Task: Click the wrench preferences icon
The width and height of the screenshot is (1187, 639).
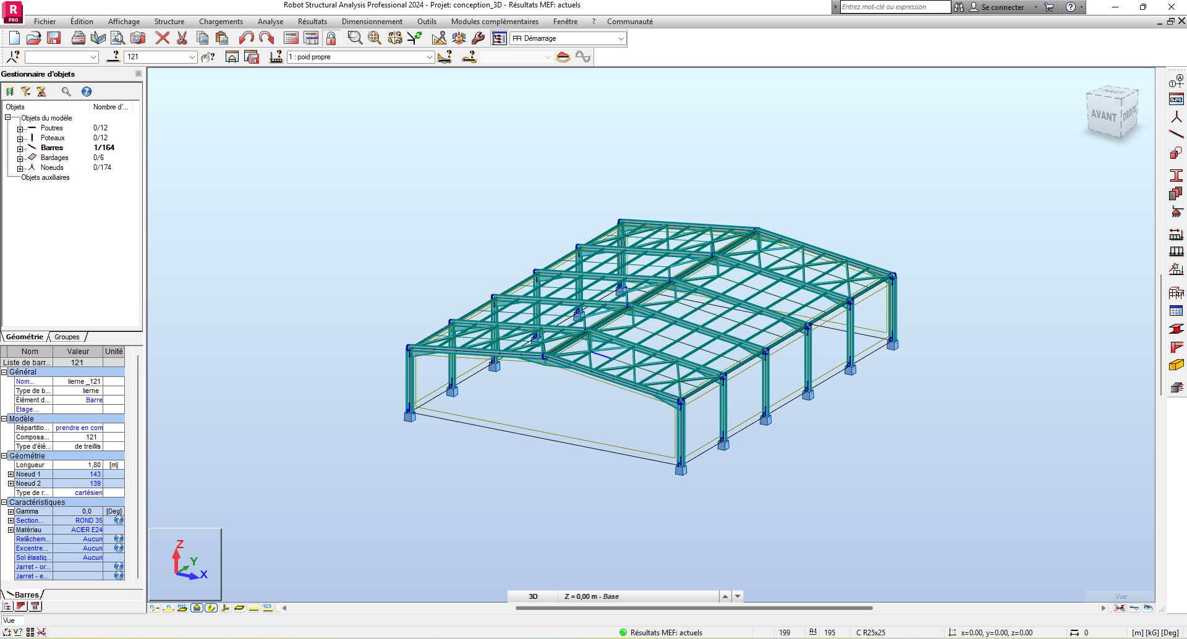Action: 478,38
